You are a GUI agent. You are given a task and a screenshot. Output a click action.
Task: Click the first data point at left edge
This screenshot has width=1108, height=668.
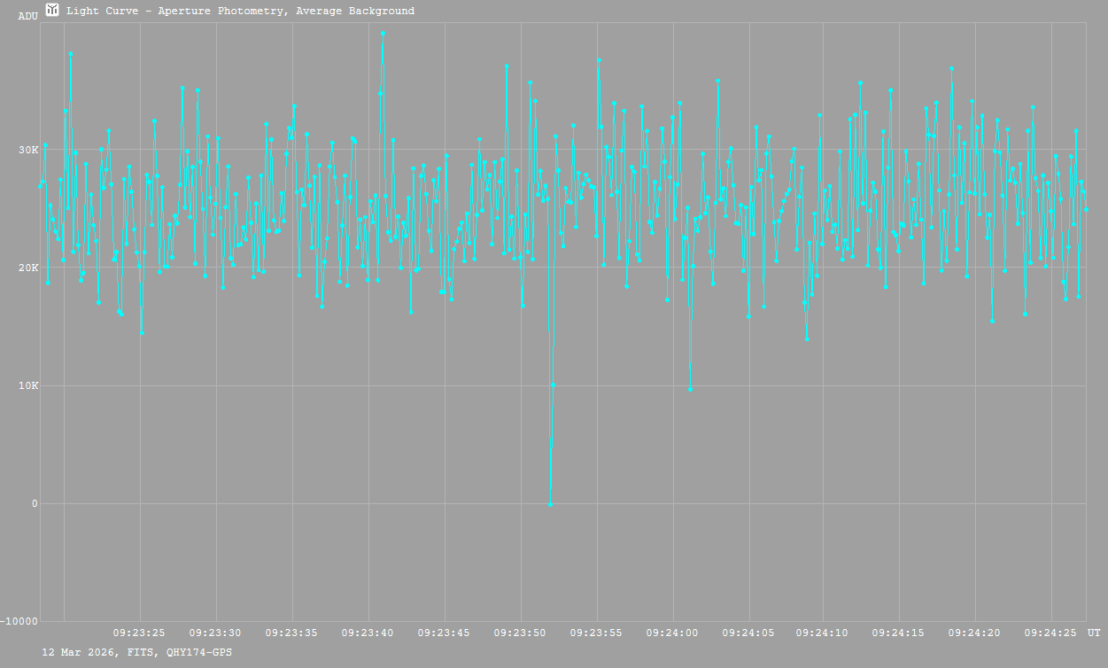click(40, 186)
